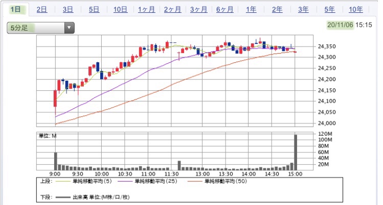Click the 20/11/06 date label
The height and width of the screenshot is (205, 383).
pos(340,25)
